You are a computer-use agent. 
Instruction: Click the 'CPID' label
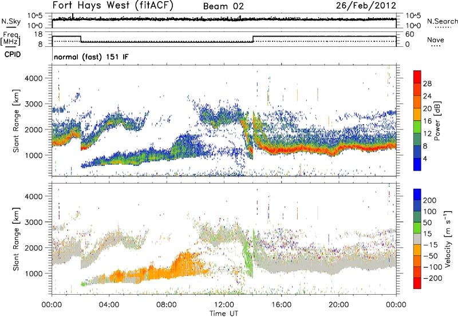(13, 54)
